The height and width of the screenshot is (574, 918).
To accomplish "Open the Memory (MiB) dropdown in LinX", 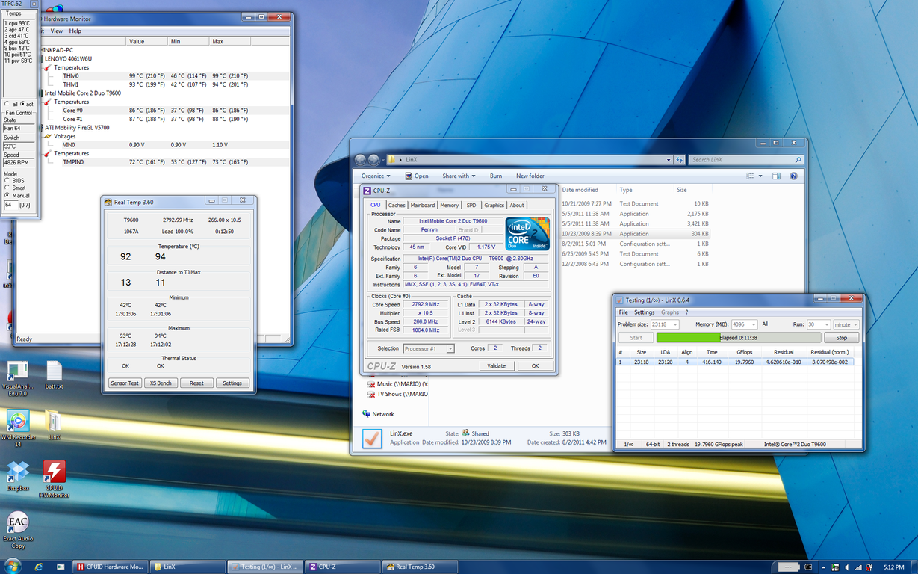I will [x=753, y=325].
